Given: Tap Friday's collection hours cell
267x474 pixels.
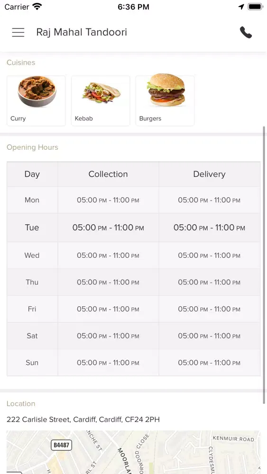Looking at the screenshot, I should 108,309.
